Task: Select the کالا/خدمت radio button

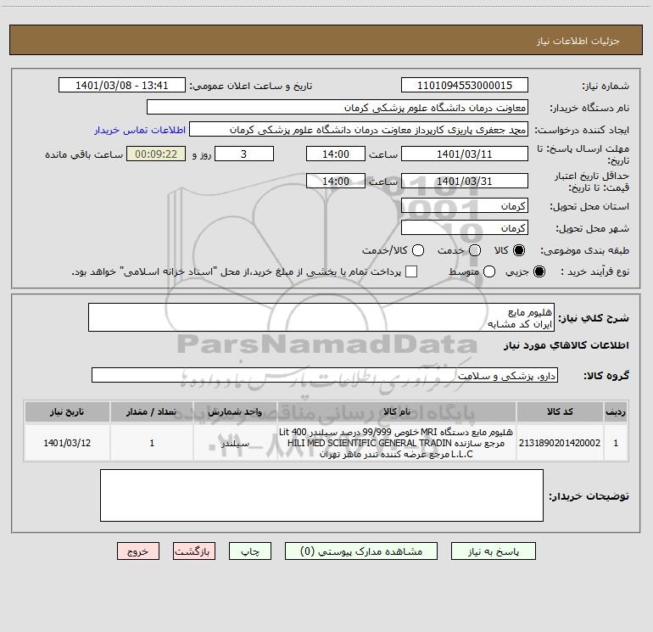Action: point(418,250)
